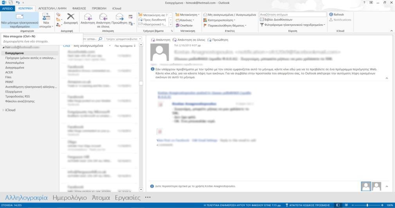Expand the Quick Steps gallery arrow
Screen dimensions: 395x208
click(171, 25)
